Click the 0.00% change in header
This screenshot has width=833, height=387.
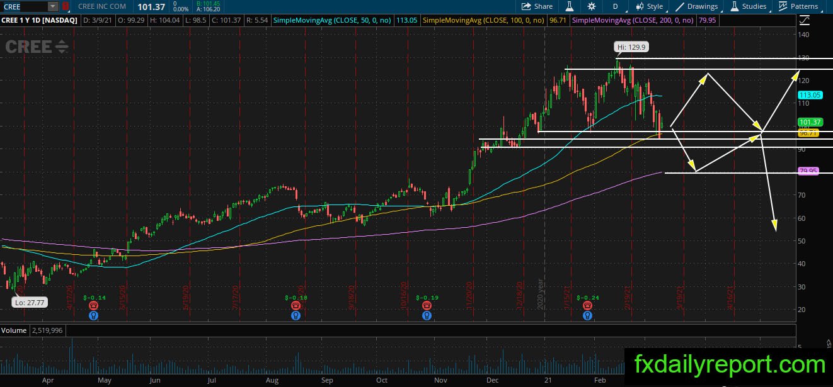(x=180, y=9)
